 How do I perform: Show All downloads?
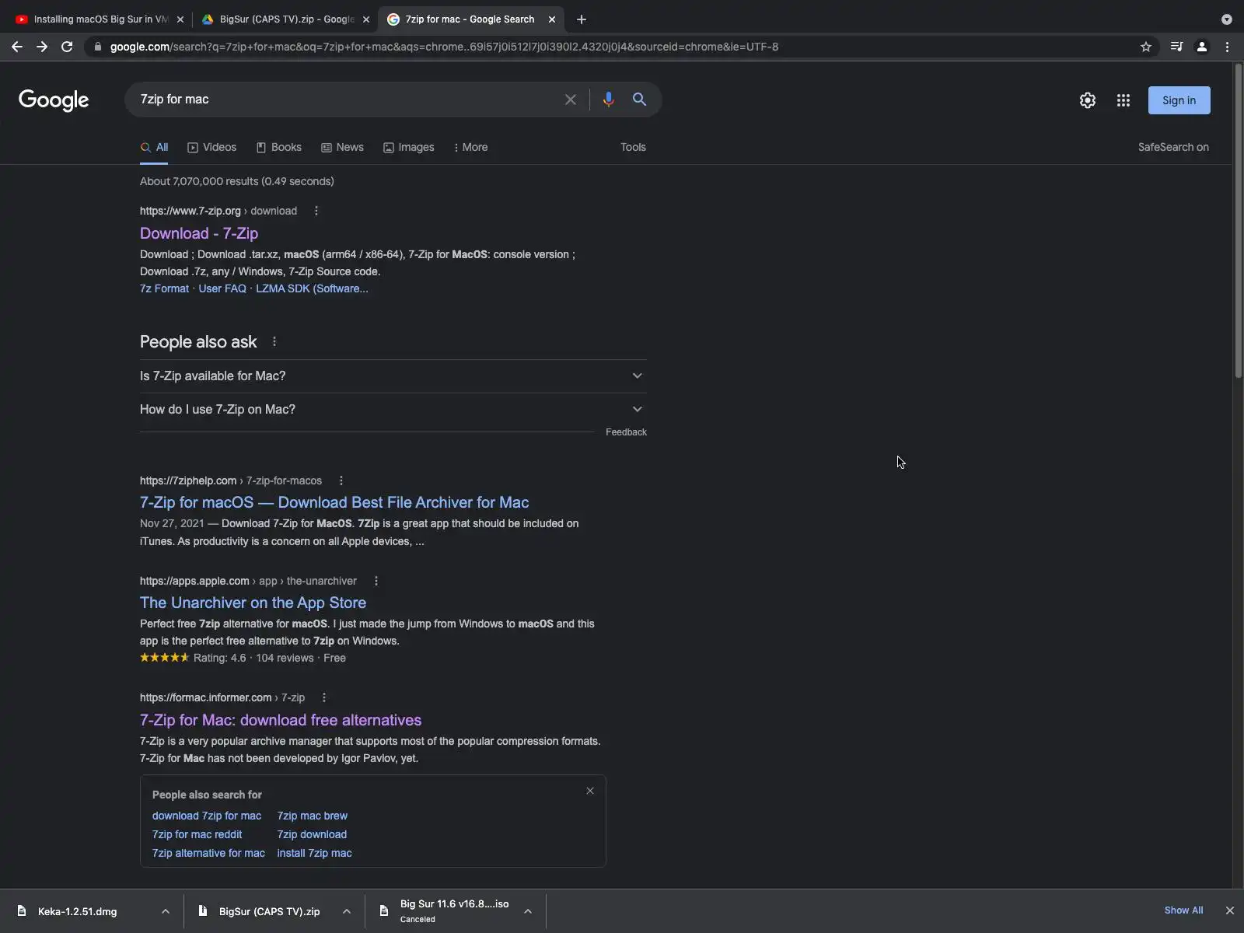(x=1183, y=910)
